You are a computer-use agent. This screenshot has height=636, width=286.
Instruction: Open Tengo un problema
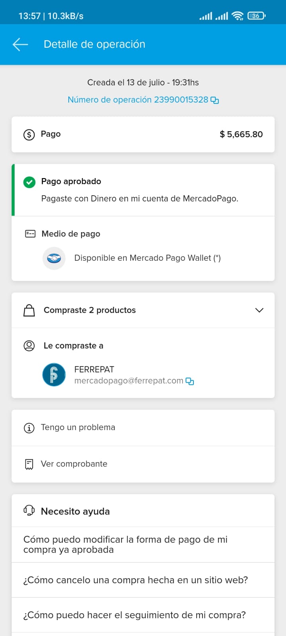[x=143, y=428]
